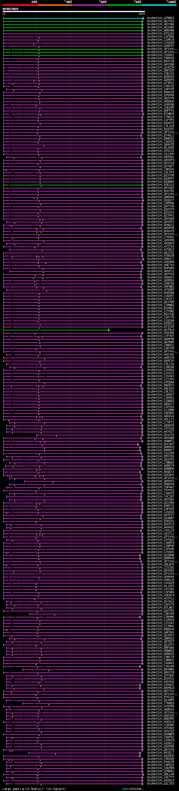
Task: Select hit UniRef100_C1FDD6
Action: pos(161,36)
